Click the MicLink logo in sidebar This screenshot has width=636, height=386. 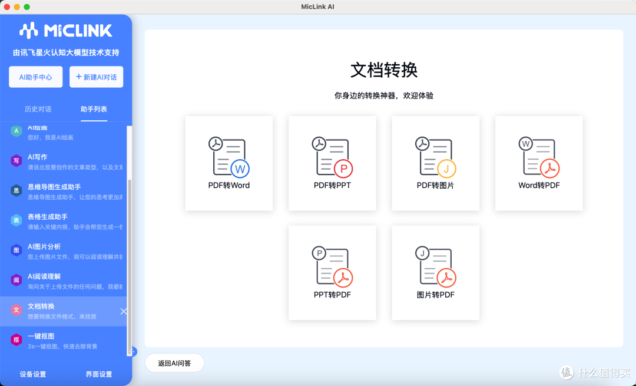click(x=66, y=31)
